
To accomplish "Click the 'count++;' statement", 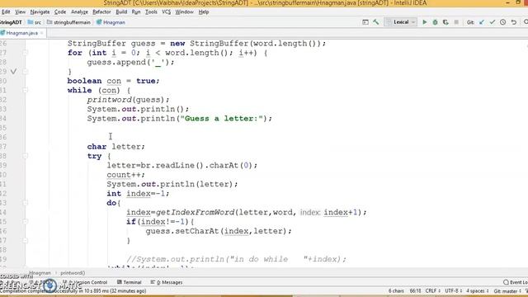I will [x=125, y=175].
